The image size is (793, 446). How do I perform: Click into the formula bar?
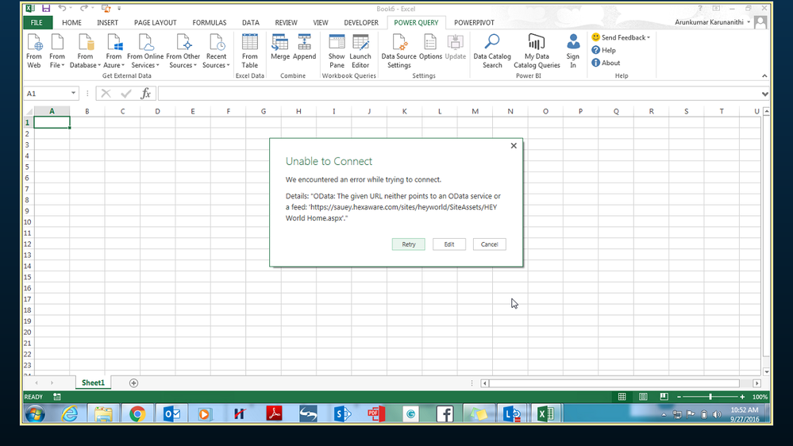click(458, 93)
